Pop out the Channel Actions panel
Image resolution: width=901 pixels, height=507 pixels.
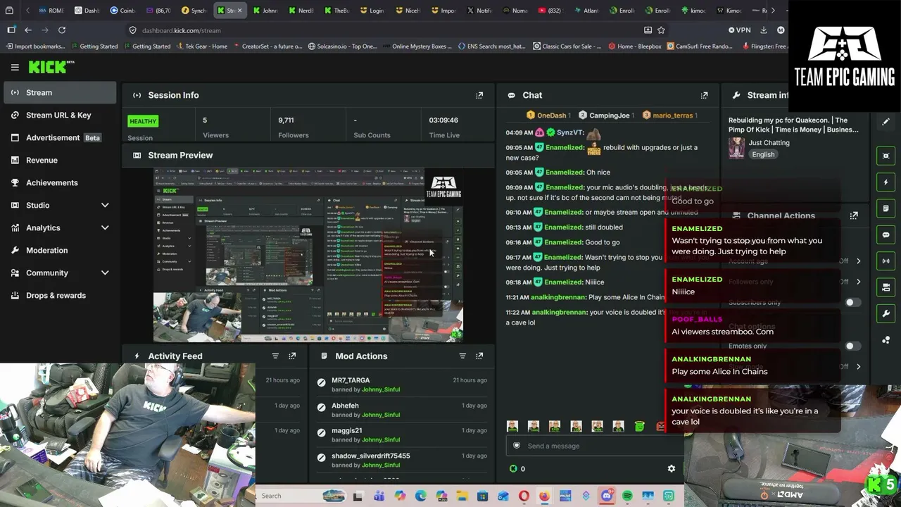[854, 215]
